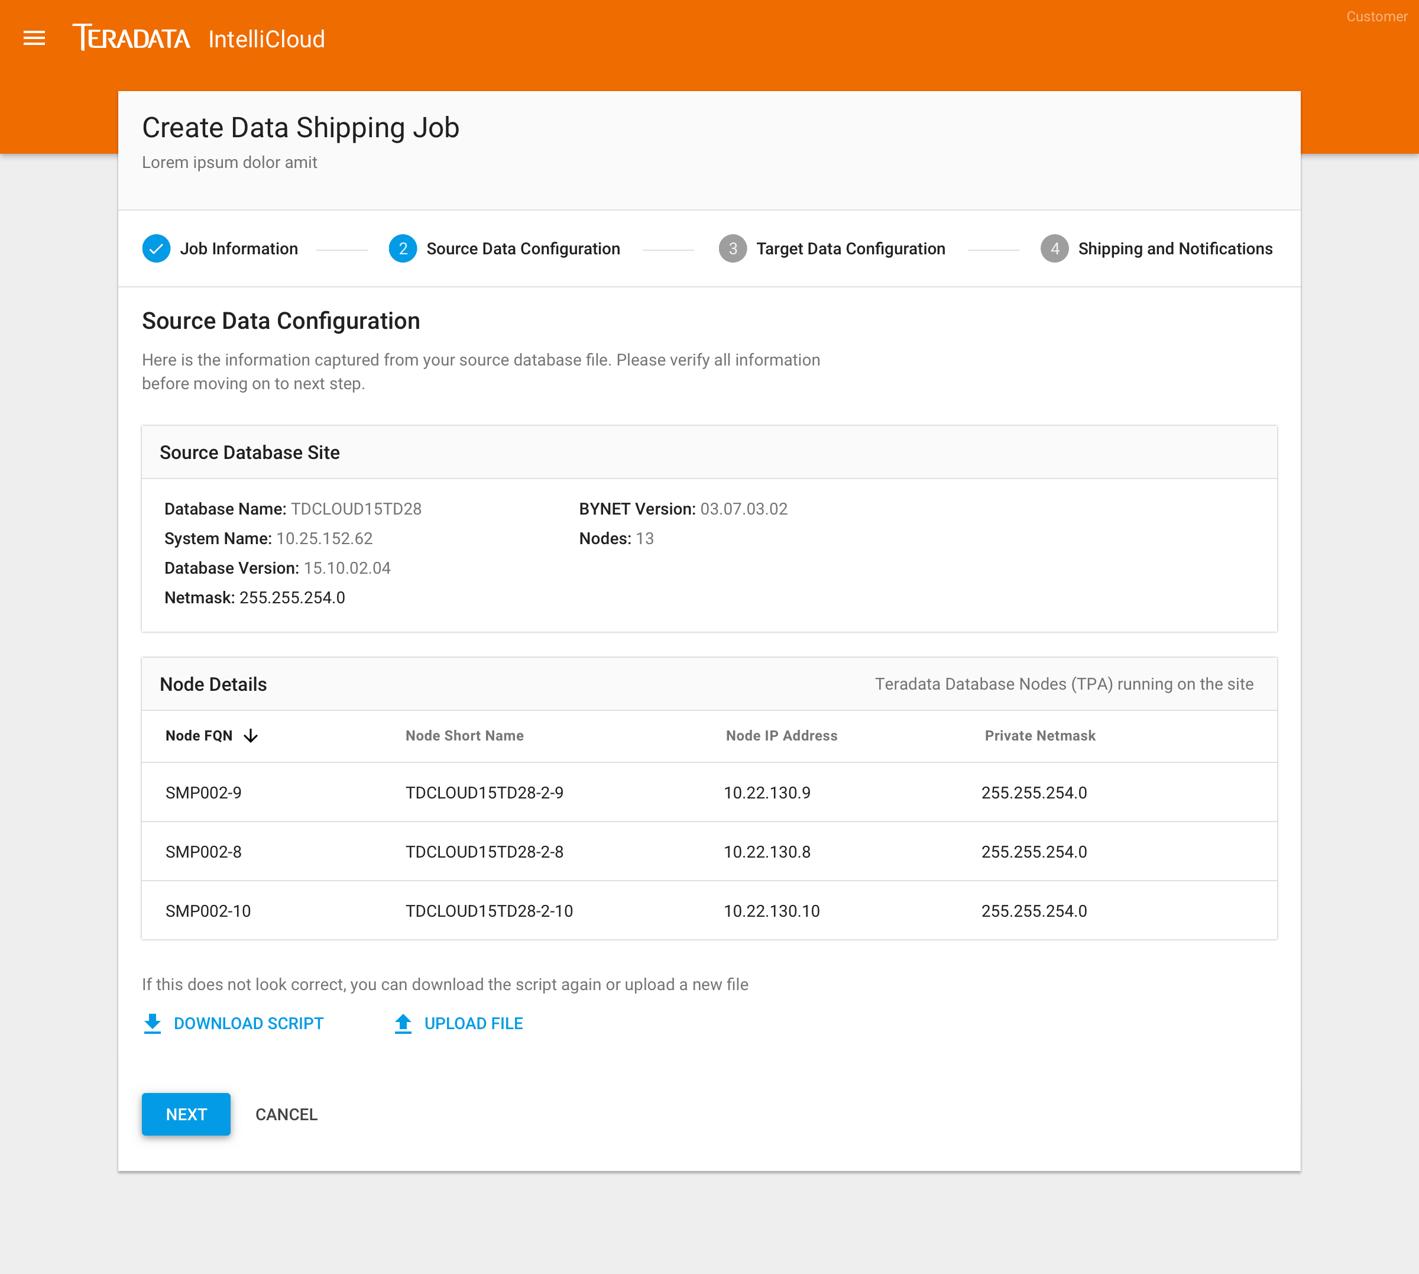Click Teradata Database Nodes (TPA) description
Viewport: 1419px width, 1274px height.
click(x=1064, y=684)
